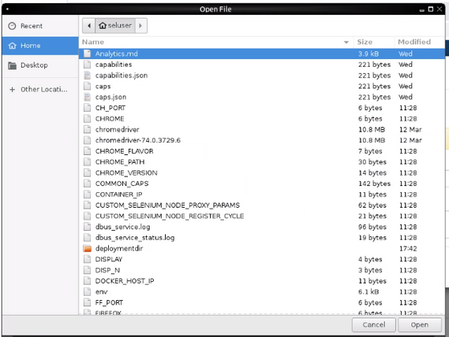Click the CONTAINER_IP file icon
Screen dimensions: 449x337
pos(88,194)
